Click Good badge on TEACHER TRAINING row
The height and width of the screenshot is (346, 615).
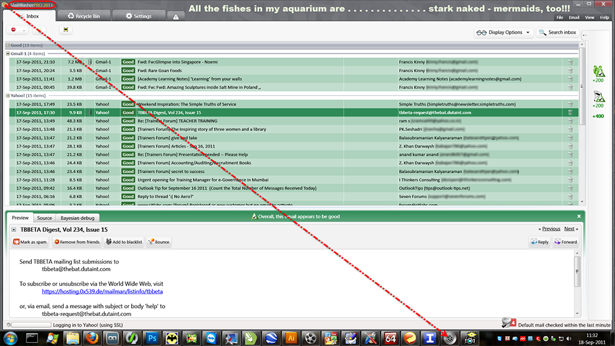pyautogui.click(x=128, y=121)
